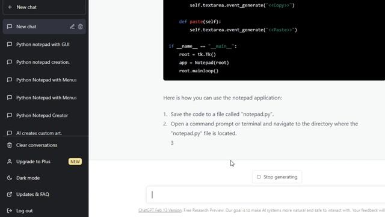Click chat bubble icon of Python Notepad Creator

point(10,115)
